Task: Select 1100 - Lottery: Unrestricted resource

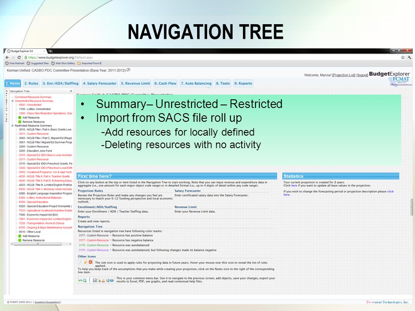Action: (x=35, y=109)
